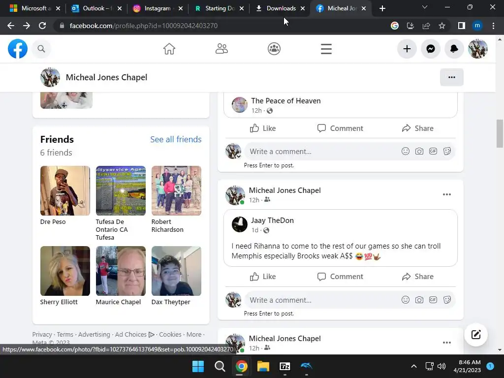The width and height of the screenshot is (504, 378).
Task: Add sticker in Peace of Heaven comment box
Action: [447, 151]
